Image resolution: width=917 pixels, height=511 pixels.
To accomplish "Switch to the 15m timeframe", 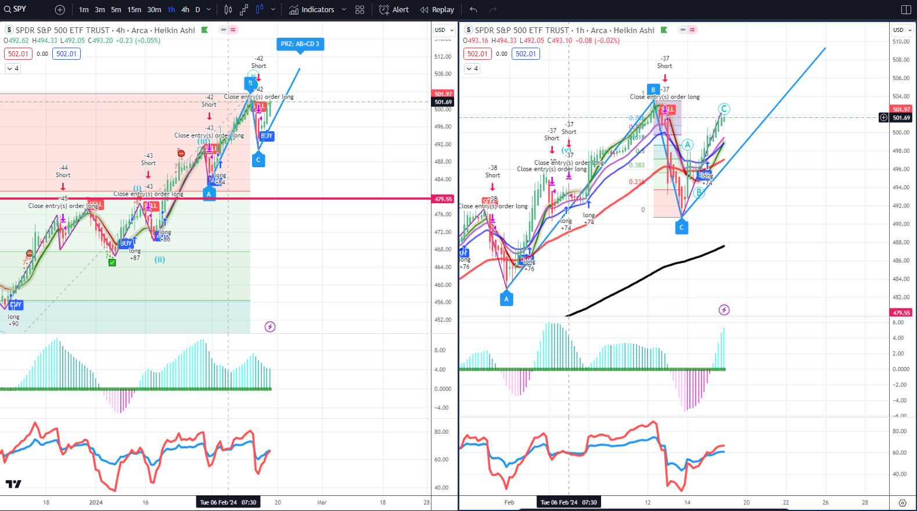I will (x=134, y=9).
